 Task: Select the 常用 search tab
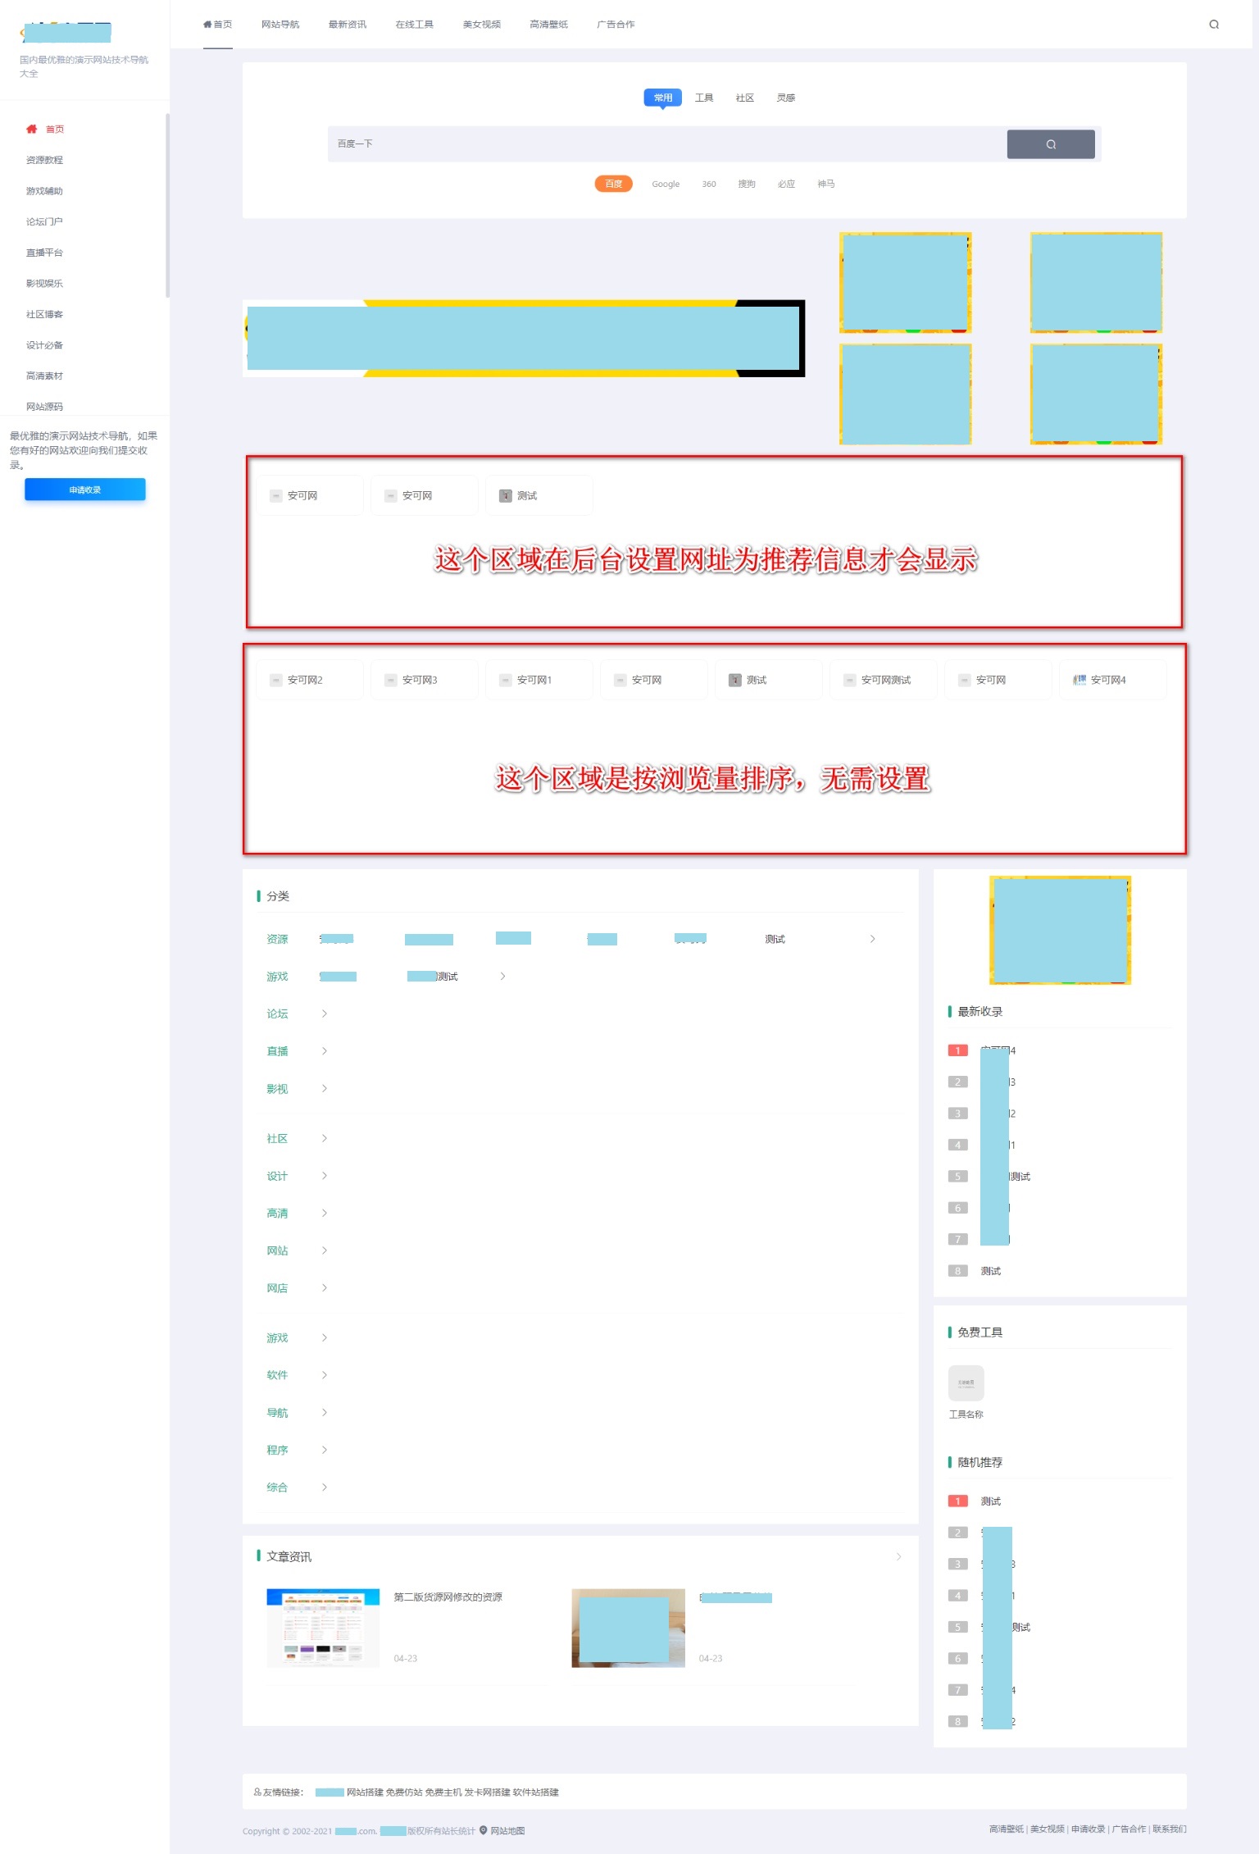point(663,98)
